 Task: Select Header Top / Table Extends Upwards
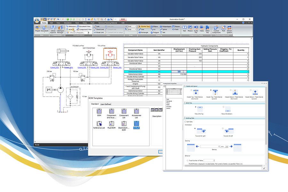(211, 90)
